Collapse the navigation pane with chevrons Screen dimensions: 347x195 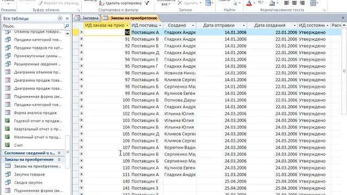tap(67, 18)
